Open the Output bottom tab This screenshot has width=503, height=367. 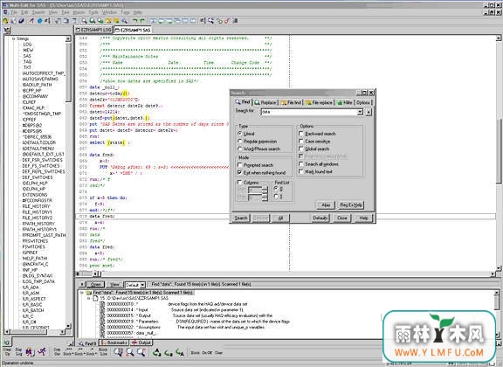click(x=141, y=343)
